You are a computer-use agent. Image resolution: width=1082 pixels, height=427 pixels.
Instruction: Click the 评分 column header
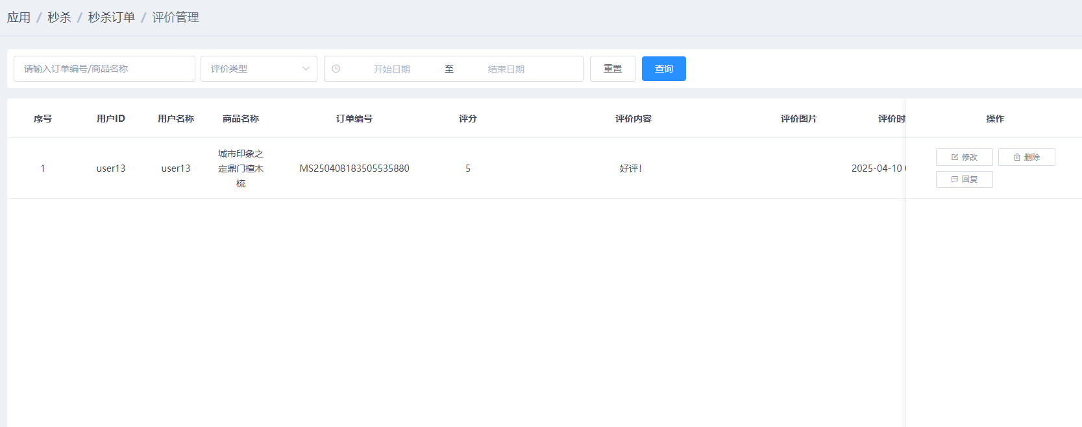coord(467,119)
